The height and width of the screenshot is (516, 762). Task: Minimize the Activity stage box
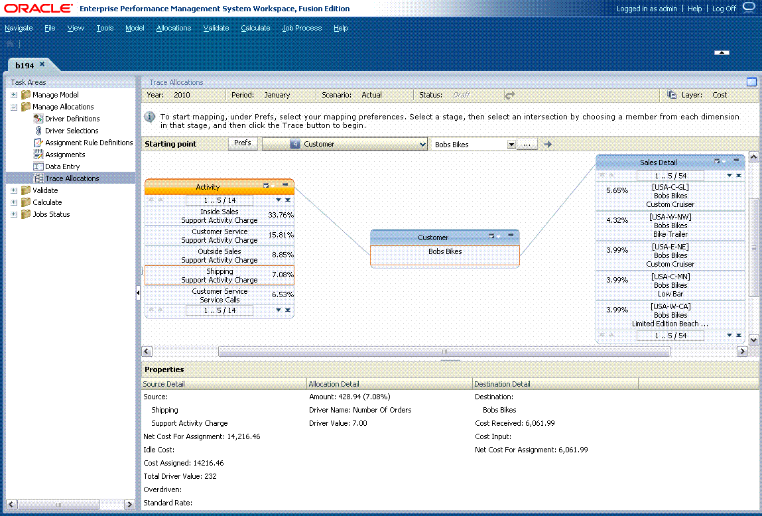[286, 186]
